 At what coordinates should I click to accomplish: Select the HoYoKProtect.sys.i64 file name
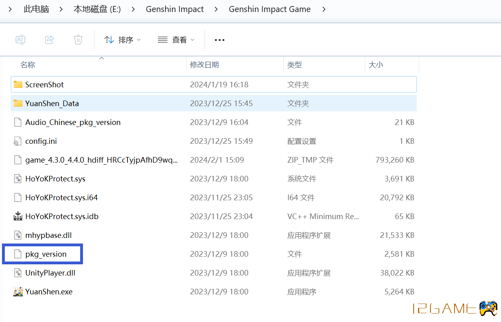(x=61, y=197)
